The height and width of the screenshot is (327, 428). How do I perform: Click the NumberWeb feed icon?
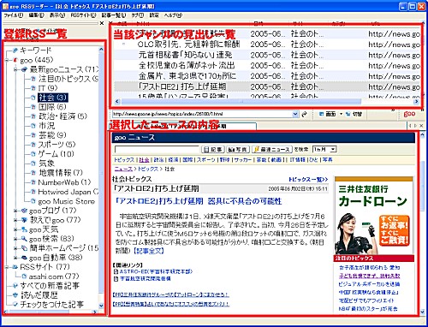coord(33,182)
